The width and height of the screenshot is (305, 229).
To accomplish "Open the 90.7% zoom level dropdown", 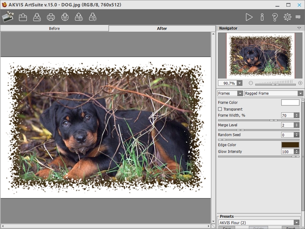I will pos(240,83).
